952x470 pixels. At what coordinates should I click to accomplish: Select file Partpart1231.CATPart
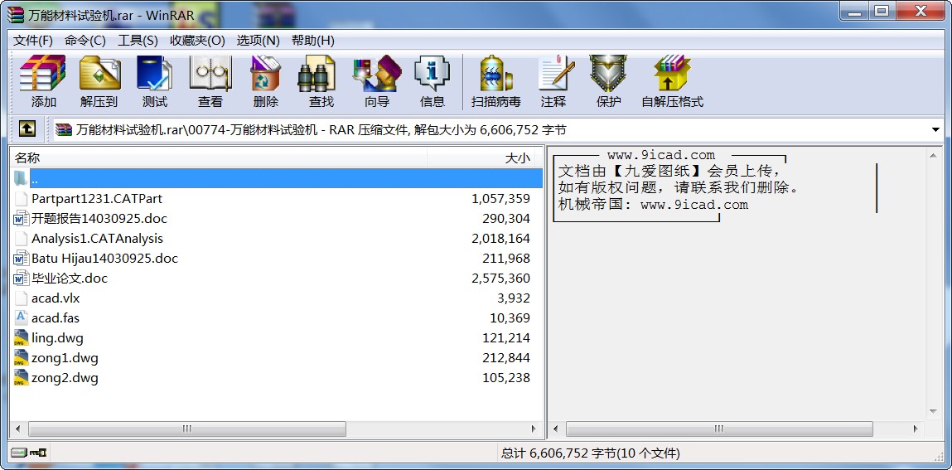point(97,199)
